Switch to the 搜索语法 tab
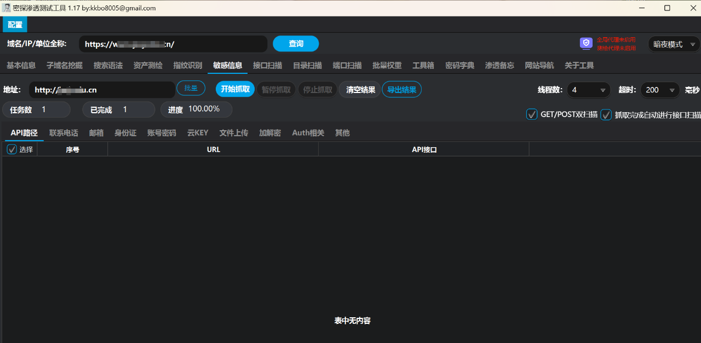 (x=108, y=65)
